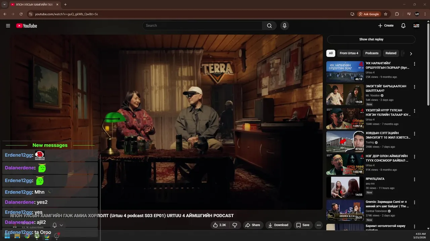430x241 pixels.
Task: Open options for Gremix video
Action: coord(415,203)
